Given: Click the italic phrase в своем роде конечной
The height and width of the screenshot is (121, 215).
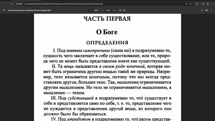Looking at the screenshot, I should (122, 67).
